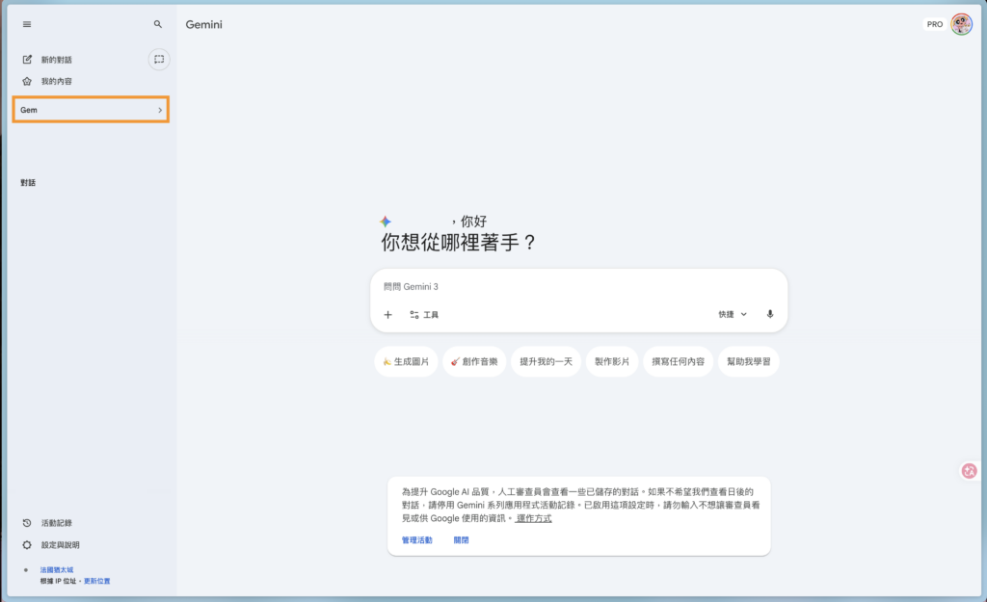Select the 生成圖片 suggestion chip
Screen dimensions: 987x602
point(407,362)
